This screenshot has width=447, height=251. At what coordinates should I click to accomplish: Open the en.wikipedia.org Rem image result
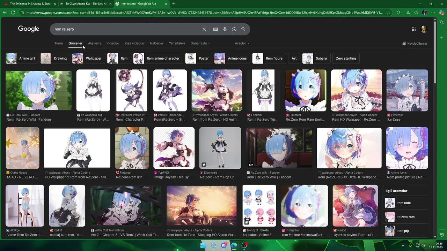(x=93, y=90)
